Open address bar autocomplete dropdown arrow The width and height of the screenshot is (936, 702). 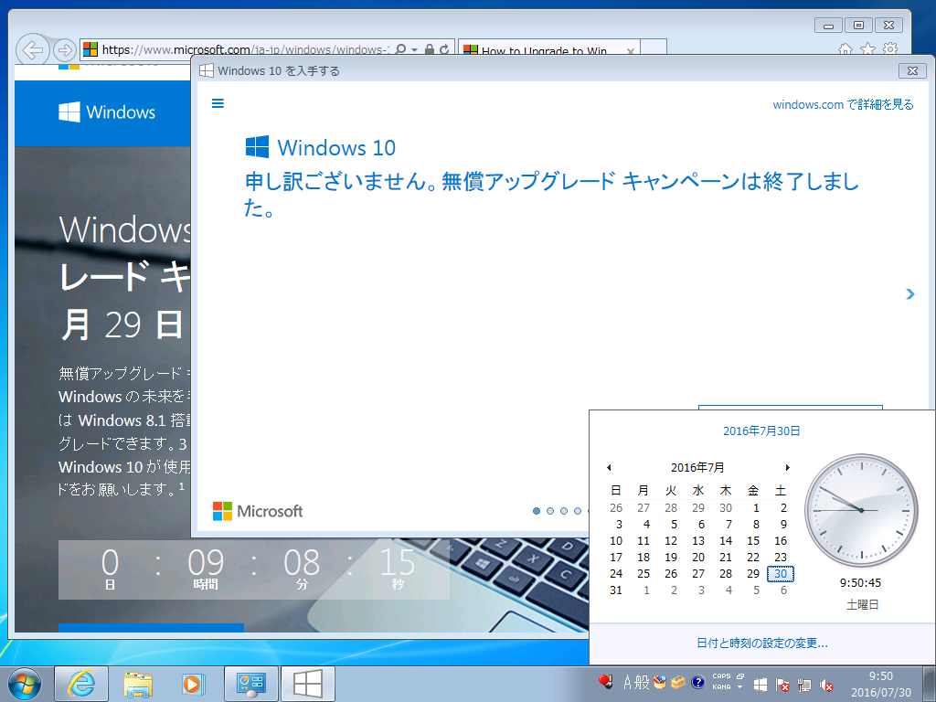(415, 50)
